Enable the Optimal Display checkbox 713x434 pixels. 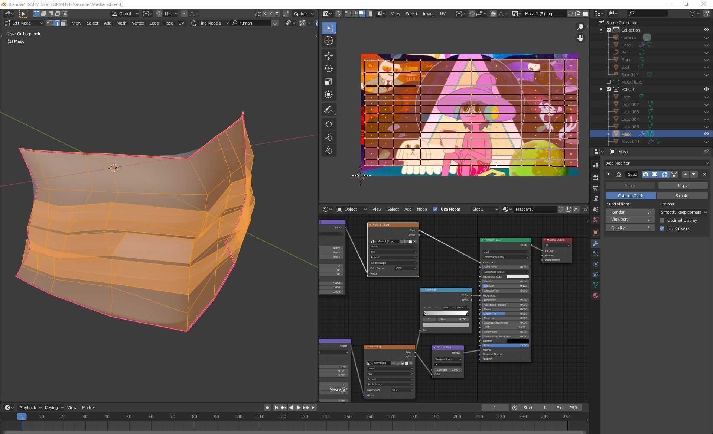click(662, 220)
